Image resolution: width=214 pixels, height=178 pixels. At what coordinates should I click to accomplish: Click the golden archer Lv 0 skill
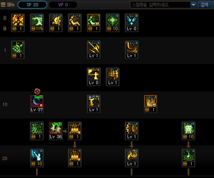(94, 77)
